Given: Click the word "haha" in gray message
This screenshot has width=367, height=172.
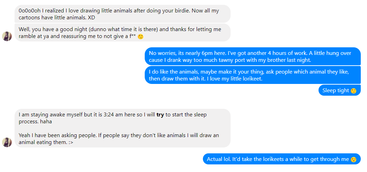Looking at the screenshot, I should pos(46,122).
